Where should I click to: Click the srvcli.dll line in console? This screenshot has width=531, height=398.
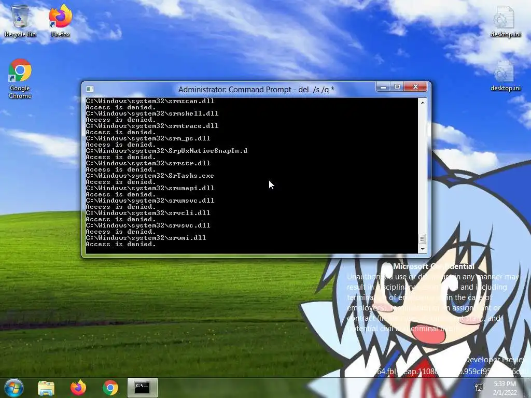(x=148, y=213)
